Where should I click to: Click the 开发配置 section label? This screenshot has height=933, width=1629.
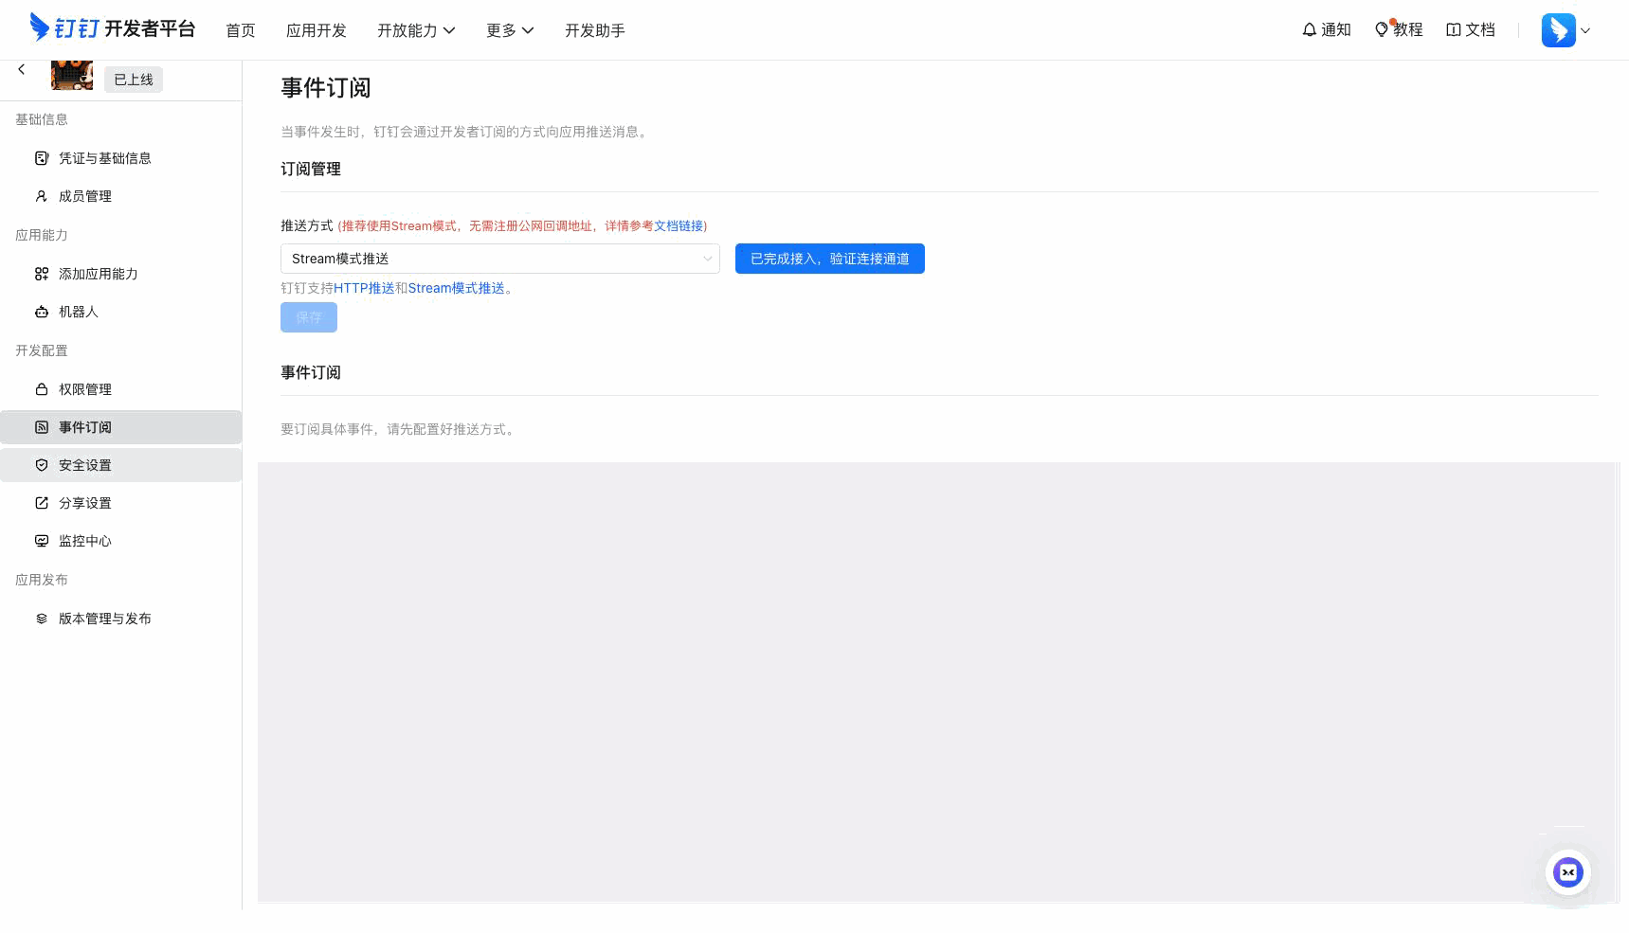pos(42,350)
